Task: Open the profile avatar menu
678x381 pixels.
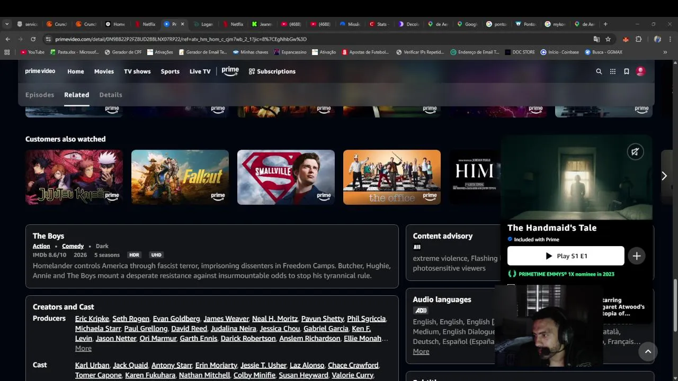Action: tap(640, 71)
